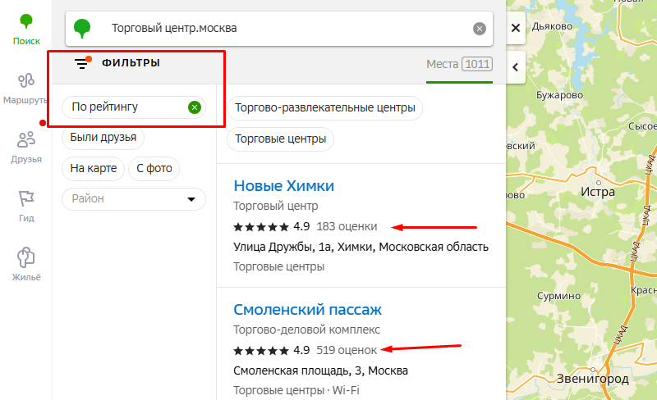This screenshot has height=400, width=657.
Task: Open the Жильё housing section
Action: click(26, 264)
